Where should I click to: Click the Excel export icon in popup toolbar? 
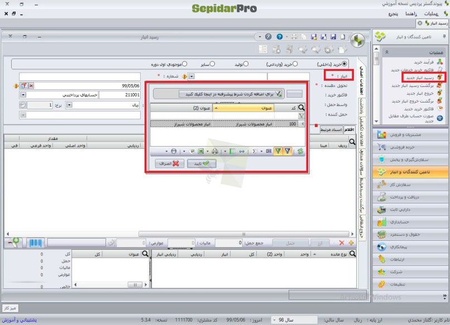(200, 151)
